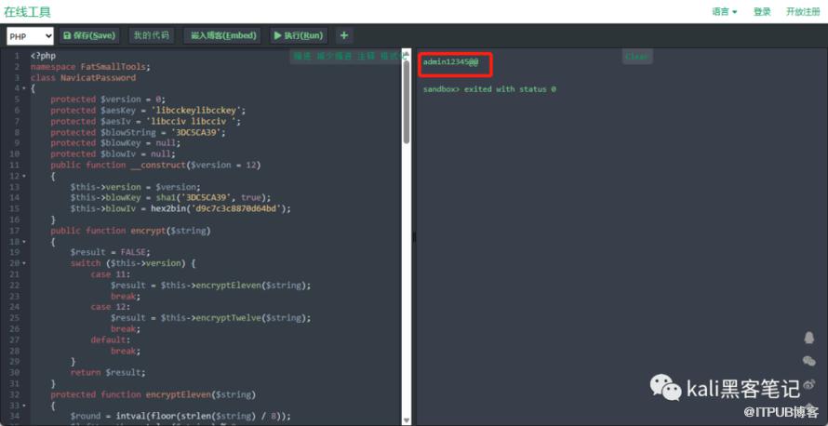Image resolution: width=828 pixels, height=426 pixels.
Task: Add a new tab with the plus button
Action: (344, 35)
